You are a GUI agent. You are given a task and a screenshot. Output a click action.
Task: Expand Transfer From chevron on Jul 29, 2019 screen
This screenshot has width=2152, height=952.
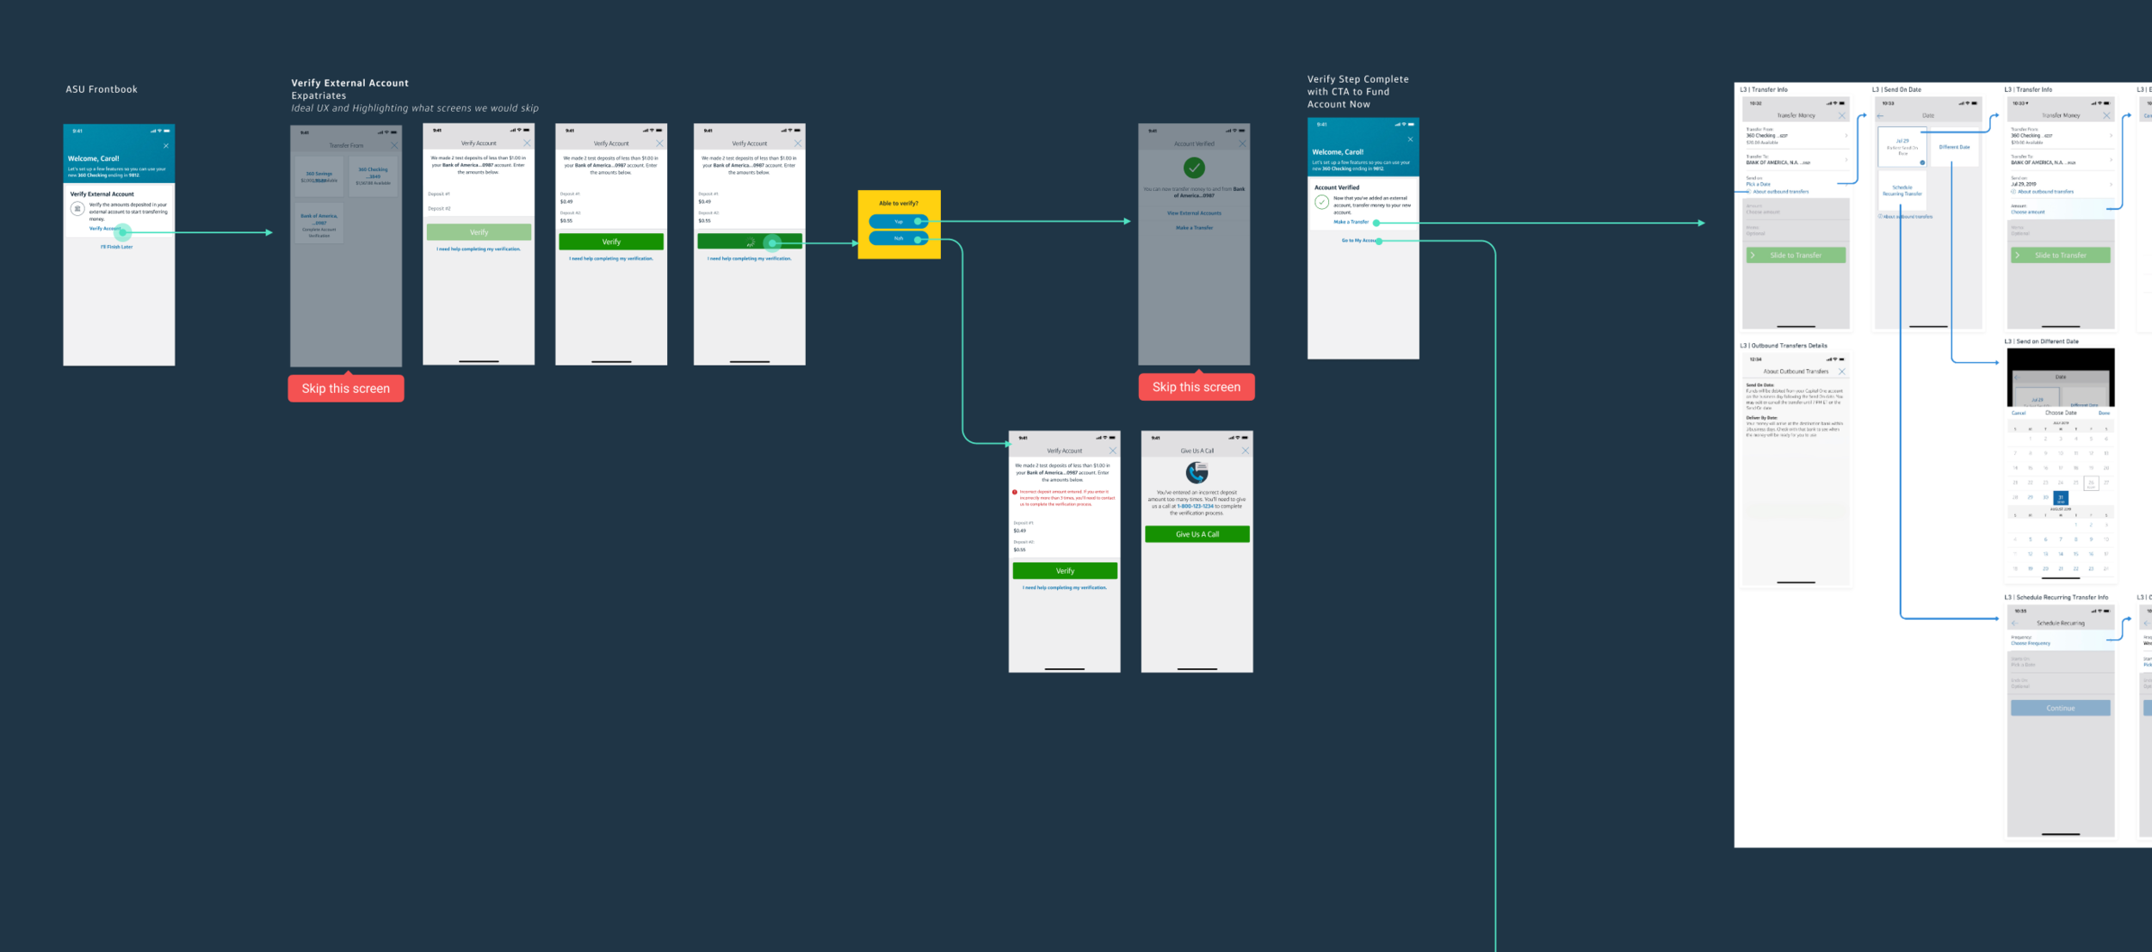2111,135
